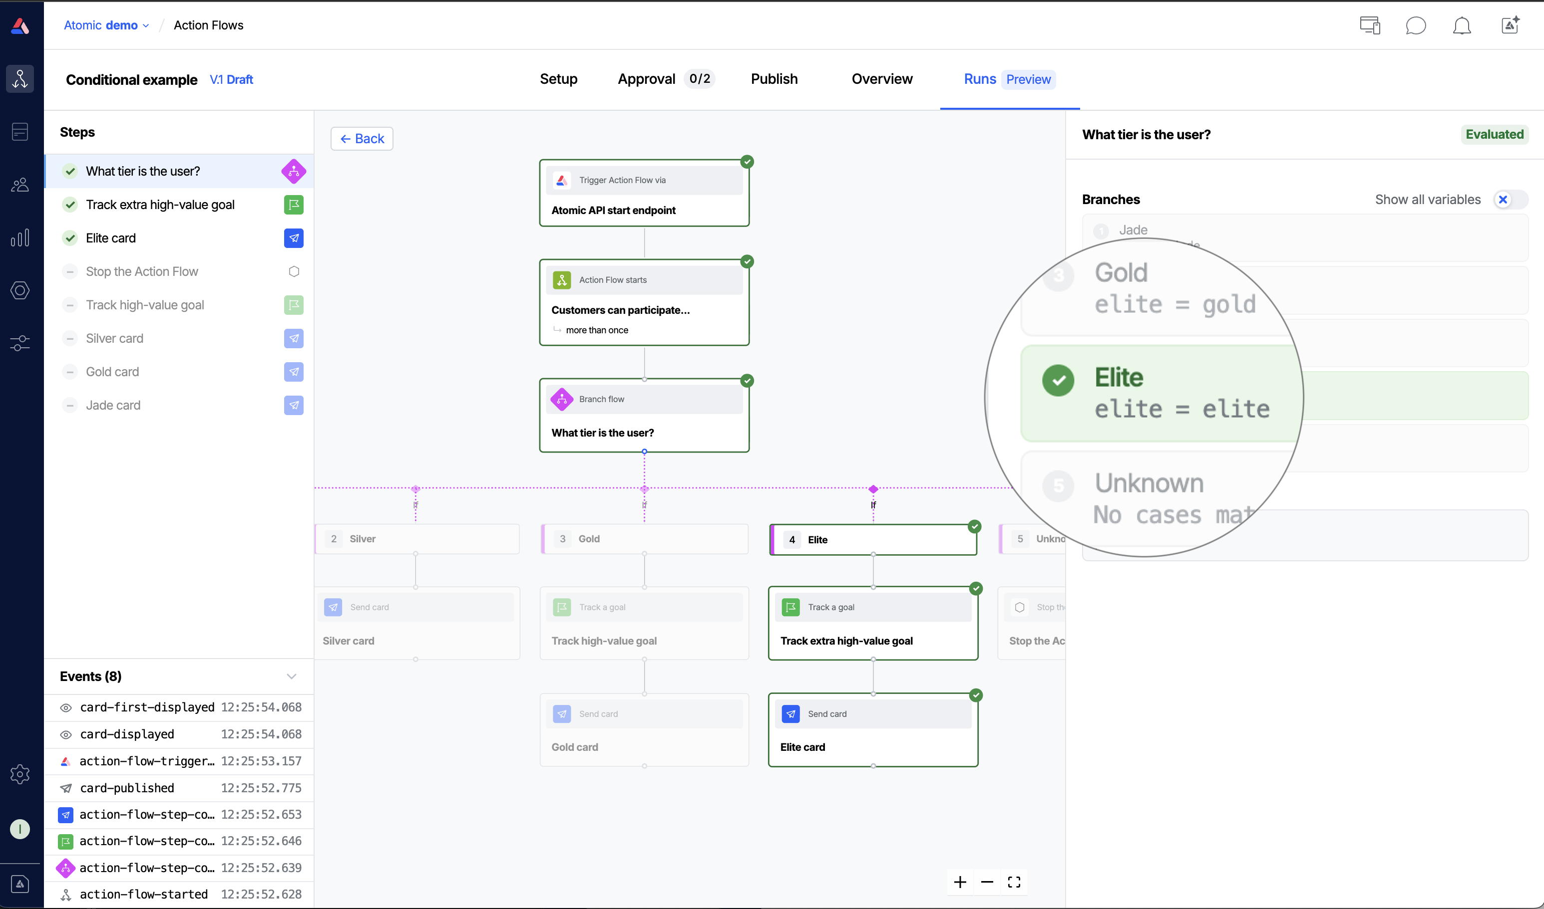Open settings gear in left sidebar
1544x909 pixels.
pyautogui.click(x=19, y=774)
